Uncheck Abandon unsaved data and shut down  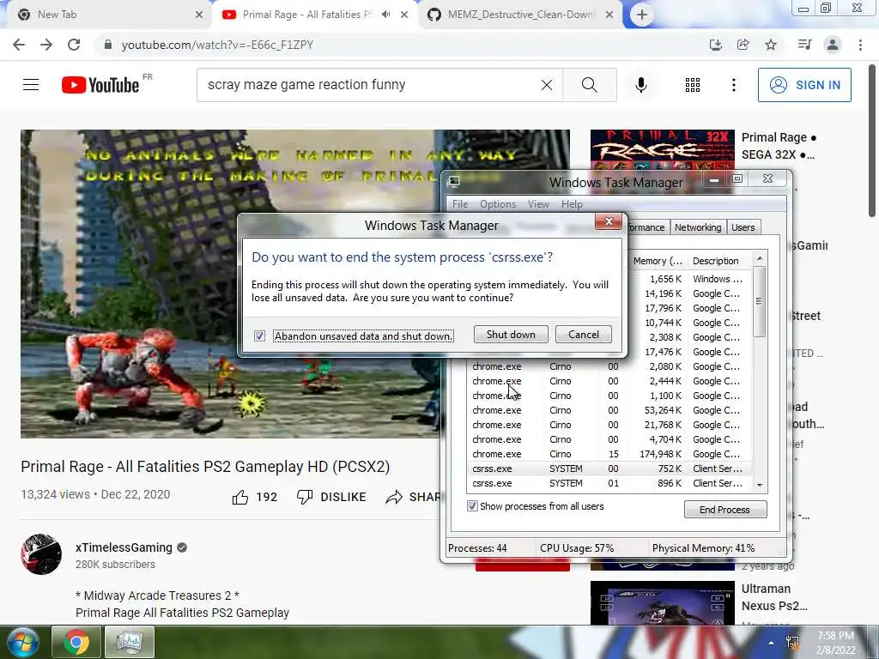(259, 336)
